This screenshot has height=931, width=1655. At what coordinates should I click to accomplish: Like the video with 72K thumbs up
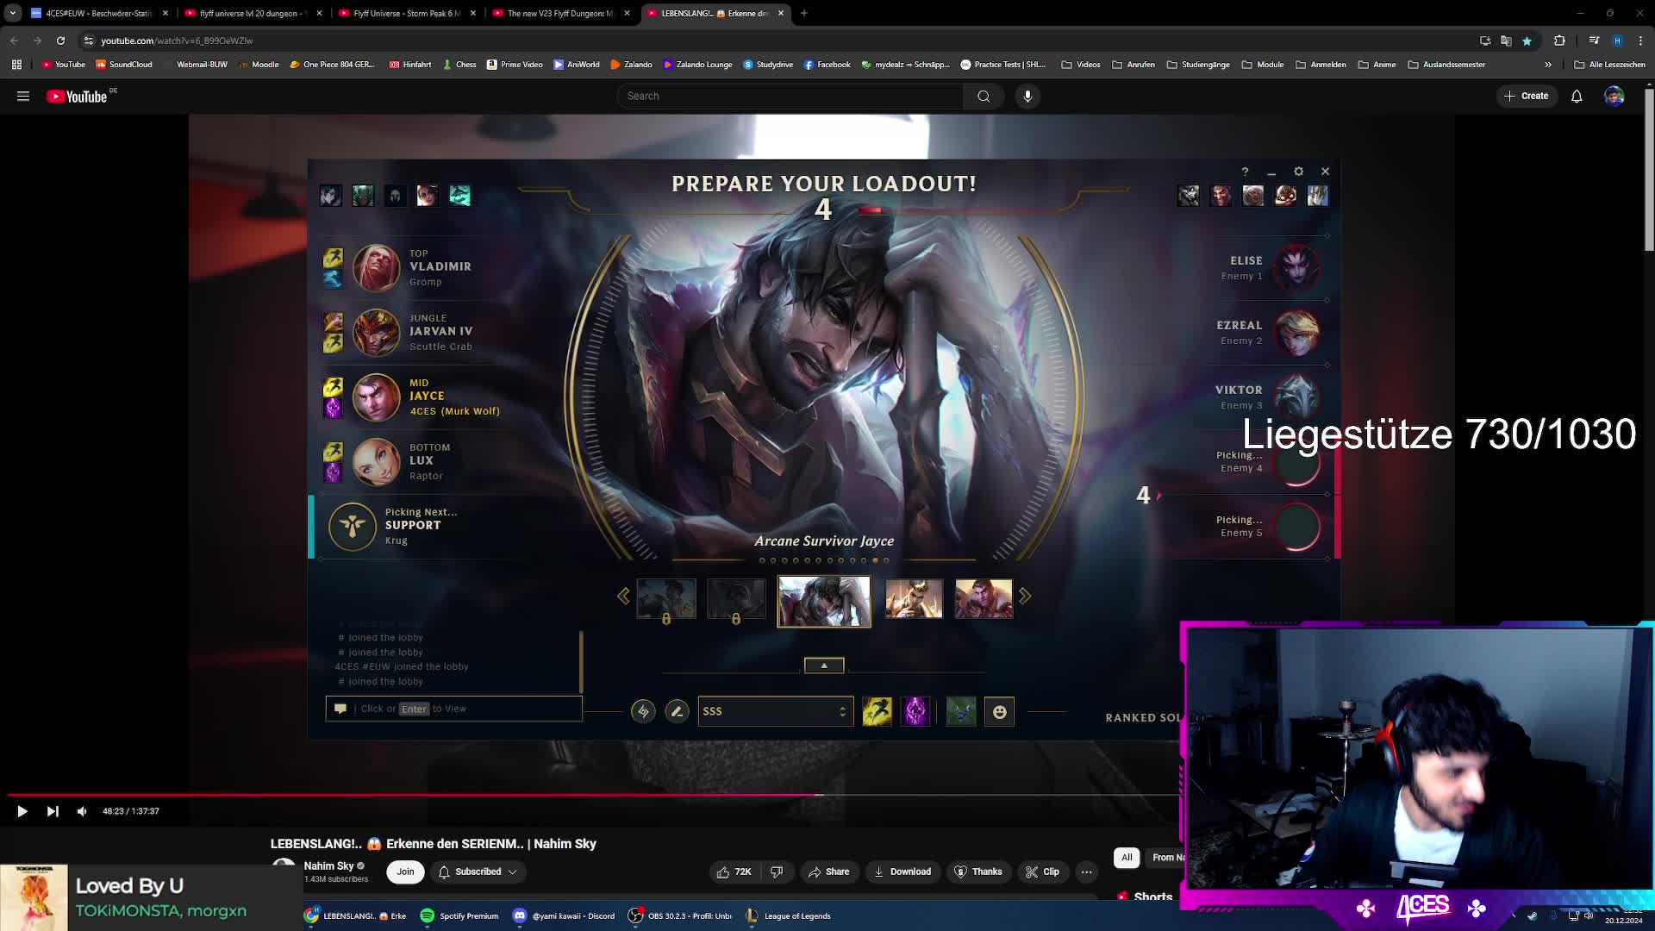(734, 872)
